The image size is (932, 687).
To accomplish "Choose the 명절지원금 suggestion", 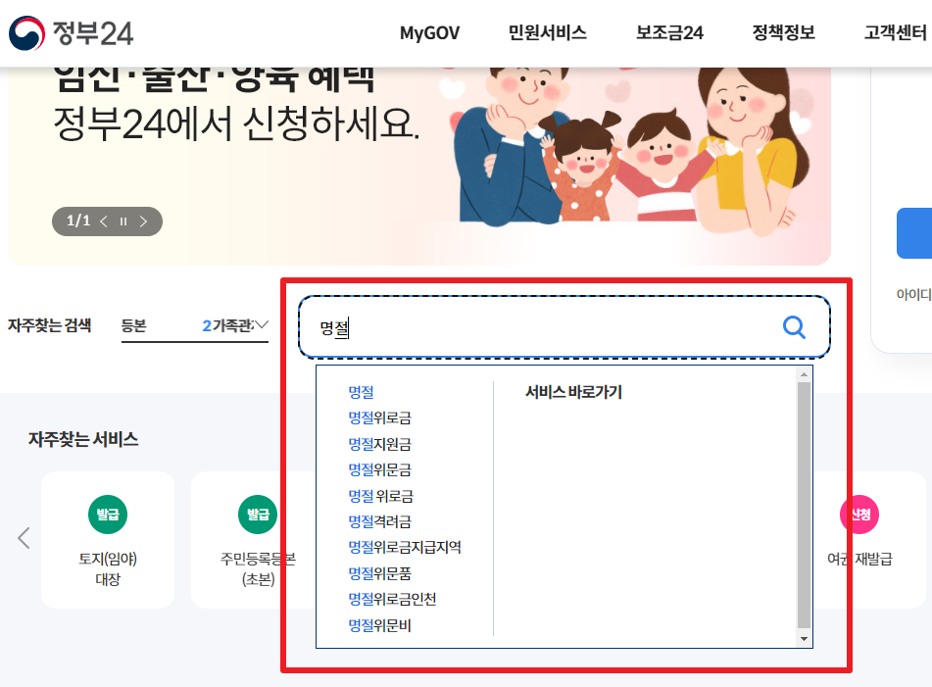I will pyautogui.click(x=379, y=444).
